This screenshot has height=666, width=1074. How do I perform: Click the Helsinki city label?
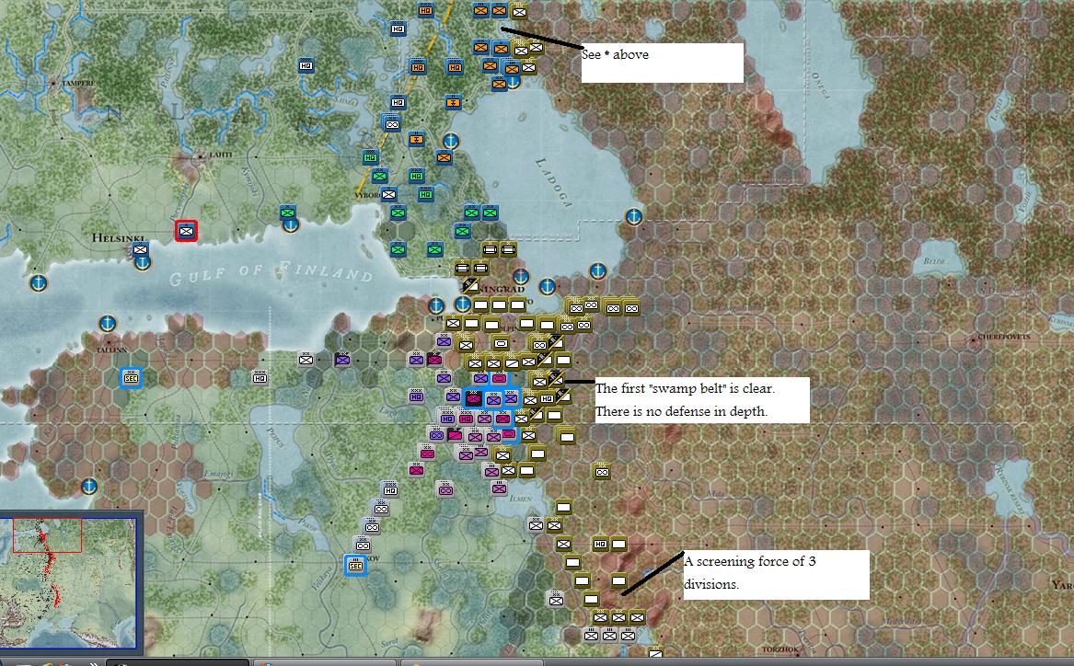[119, 237]
